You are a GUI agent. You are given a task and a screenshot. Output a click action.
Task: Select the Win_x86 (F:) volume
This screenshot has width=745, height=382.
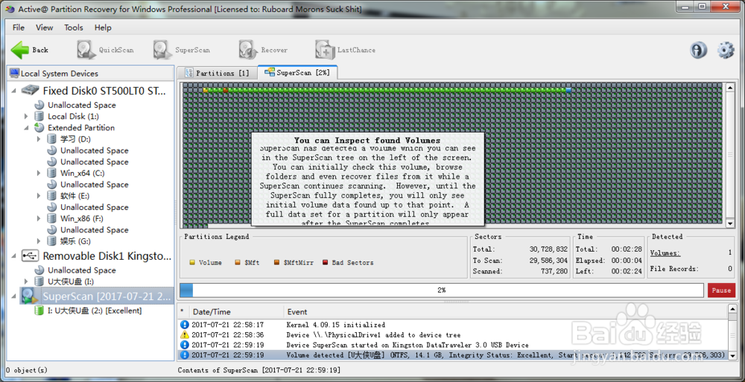(82, 219)
